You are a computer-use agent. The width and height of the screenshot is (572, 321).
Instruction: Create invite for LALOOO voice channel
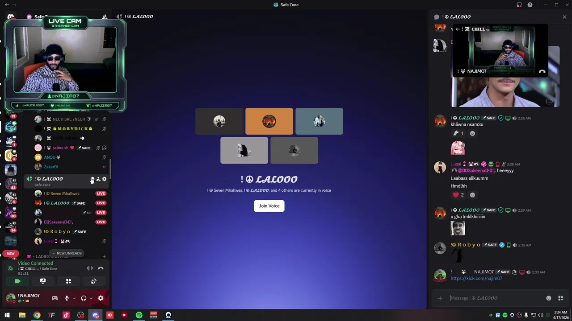click(x=98, y=179)
